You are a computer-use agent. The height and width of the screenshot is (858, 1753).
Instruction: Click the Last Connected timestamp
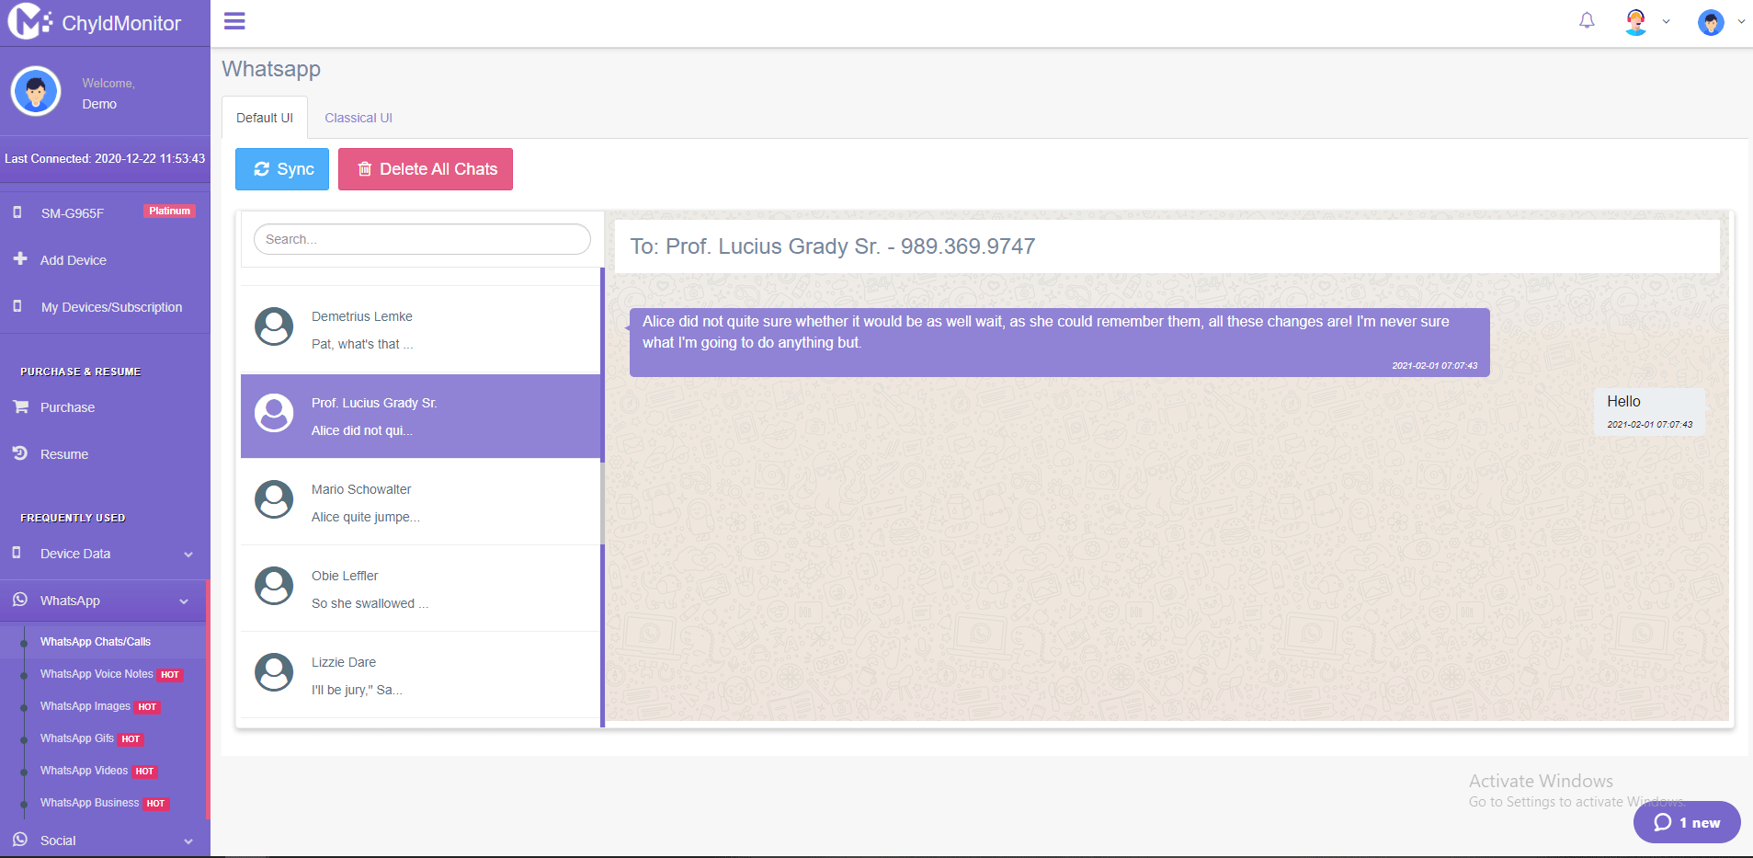105,159
